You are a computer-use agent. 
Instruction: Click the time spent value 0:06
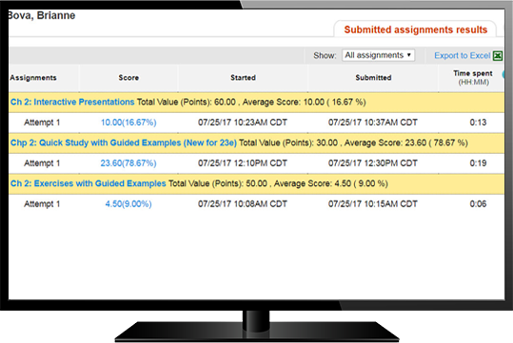(478, 204)
